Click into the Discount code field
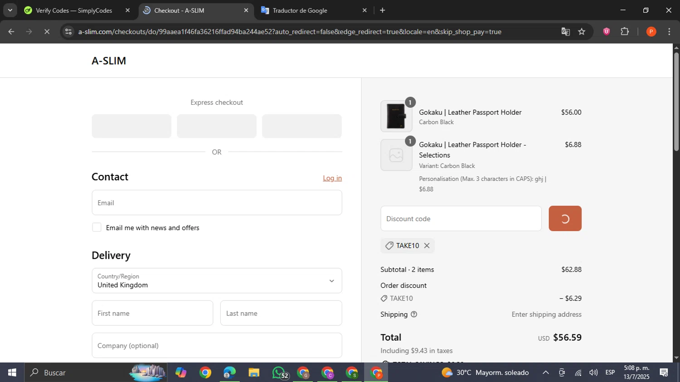This screenshot has height=382, width=680. (461, 218)
